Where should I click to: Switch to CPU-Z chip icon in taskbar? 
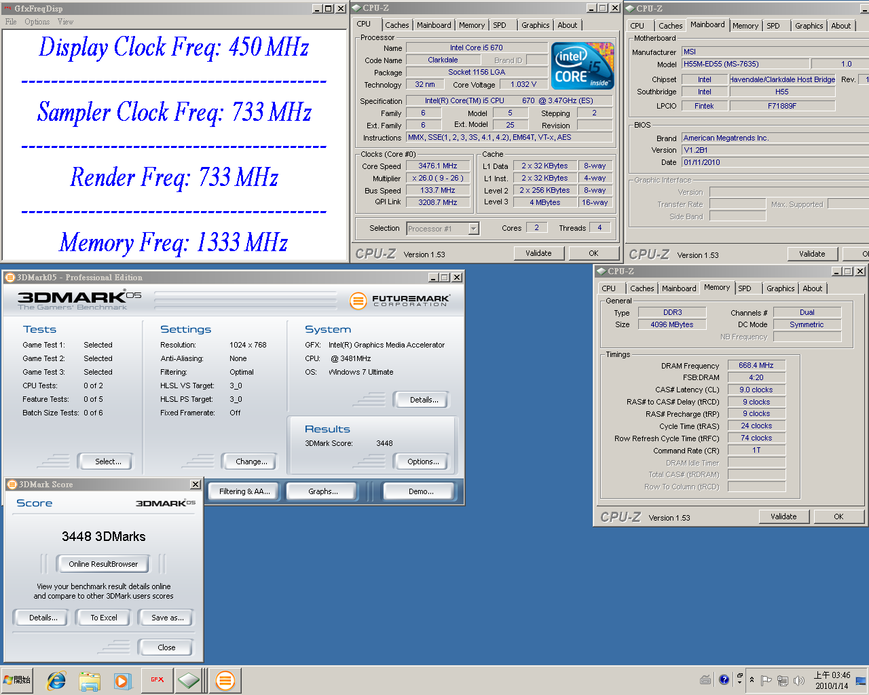tap(189, 679)
